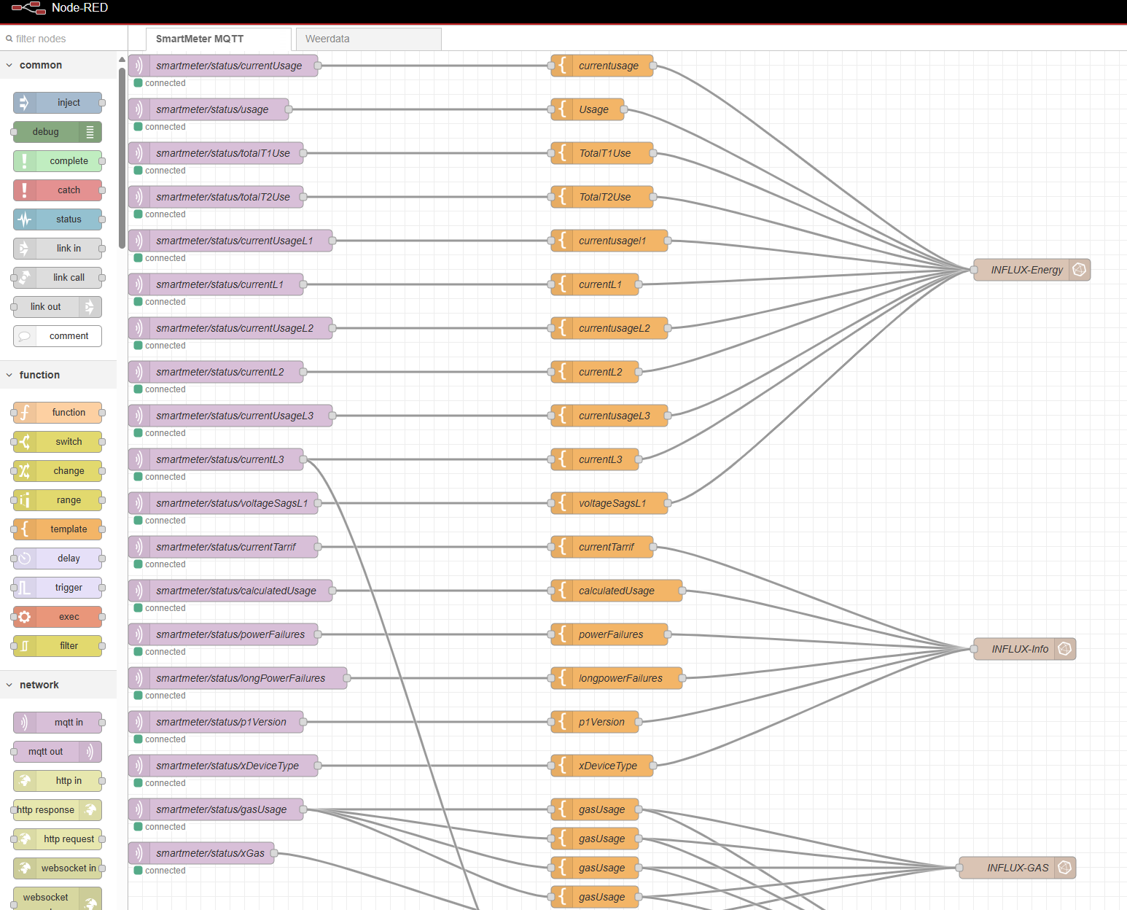
Task: Select the smartmeter/status/currentUsage mqtt node
Action: 223,66
